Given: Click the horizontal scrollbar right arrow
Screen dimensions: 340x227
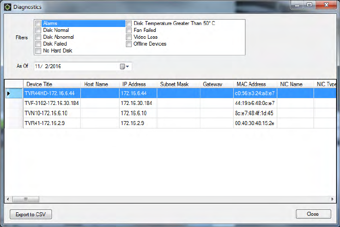Looking at the screenshot, I should pos(333,199).
